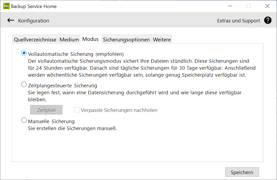The image size is (277, 180).
Task: Click the bsc application icon in title bar
Action: [6, 6]
